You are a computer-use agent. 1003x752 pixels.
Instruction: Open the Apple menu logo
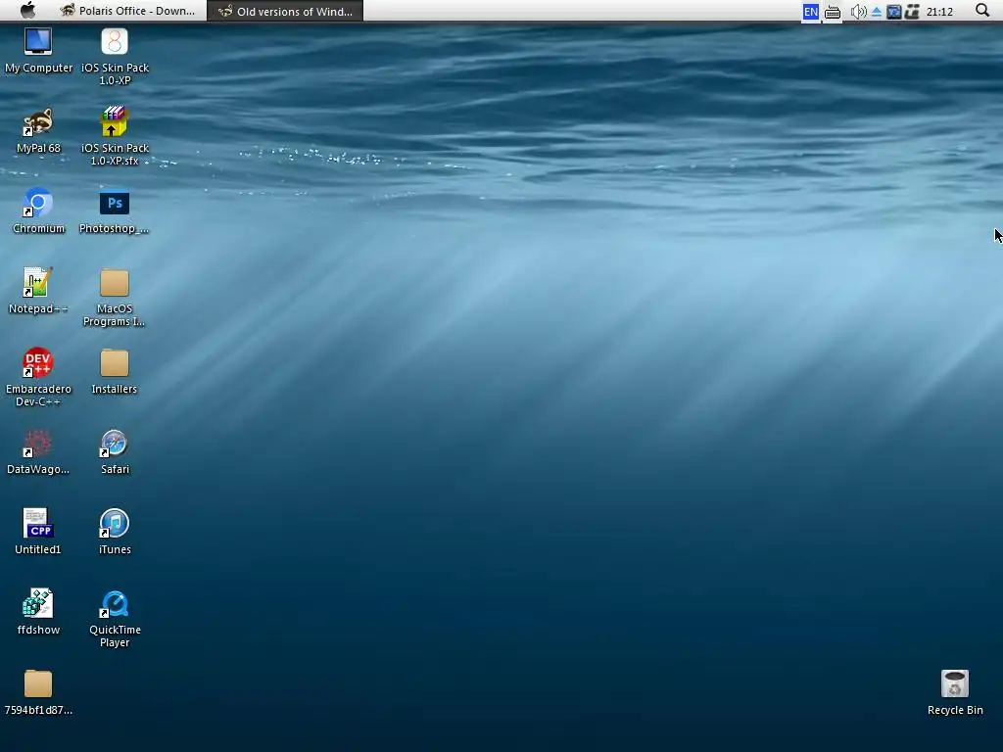[28, 10]
